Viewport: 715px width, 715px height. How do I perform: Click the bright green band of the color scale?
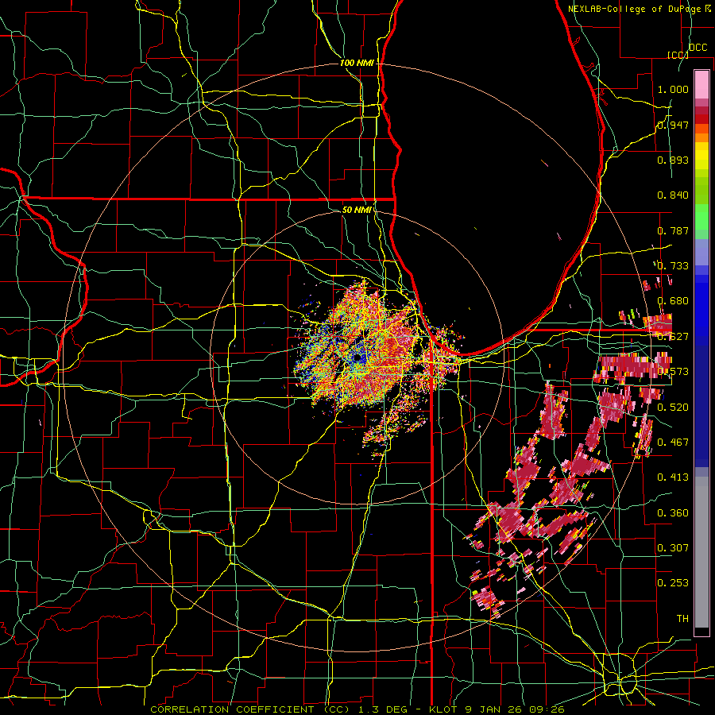coord(701,217)
